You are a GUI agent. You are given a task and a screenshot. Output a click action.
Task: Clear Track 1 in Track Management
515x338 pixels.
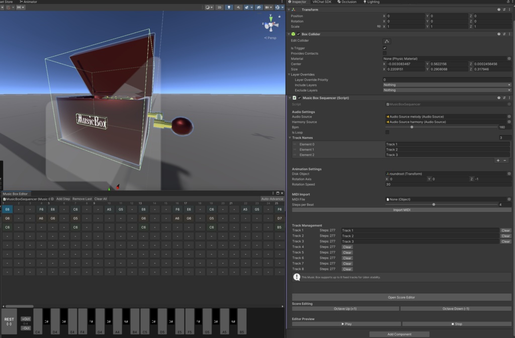tap(506, 231)
